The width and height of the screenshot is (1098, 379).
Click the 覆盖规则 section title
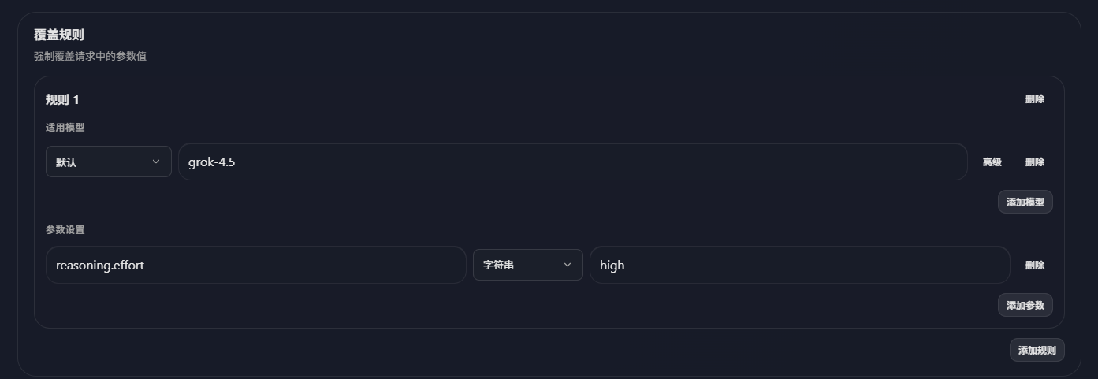click(x=59, y=35)
